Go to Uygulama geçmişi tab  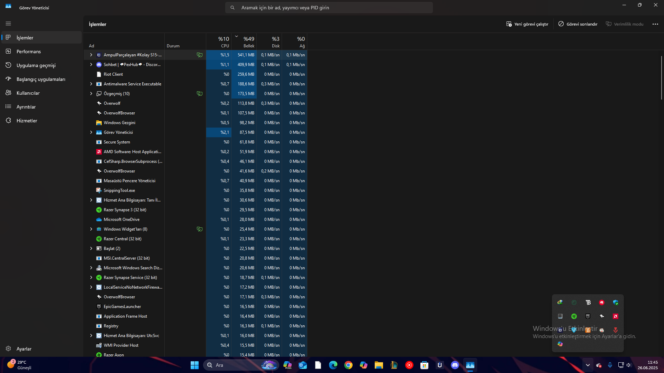(42, 65)
